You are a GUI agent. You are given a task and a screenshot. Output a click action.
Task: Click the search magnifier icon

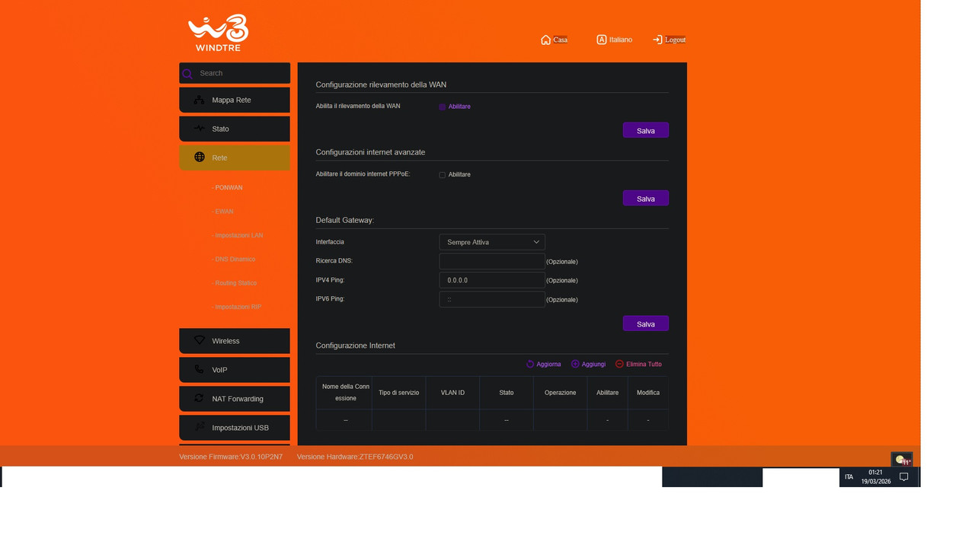(187, 74)
